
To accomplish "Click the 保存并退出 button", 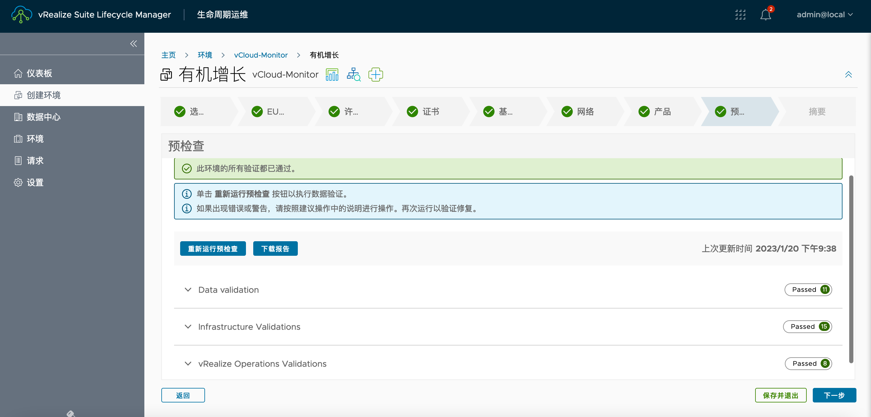I will coord(780,395).
